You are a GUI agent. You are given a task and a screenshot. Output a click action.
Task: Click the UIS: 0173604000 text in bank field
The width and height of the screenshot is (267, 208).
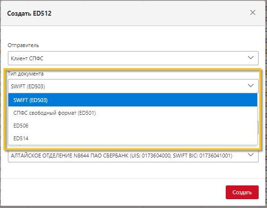(151, 156)
